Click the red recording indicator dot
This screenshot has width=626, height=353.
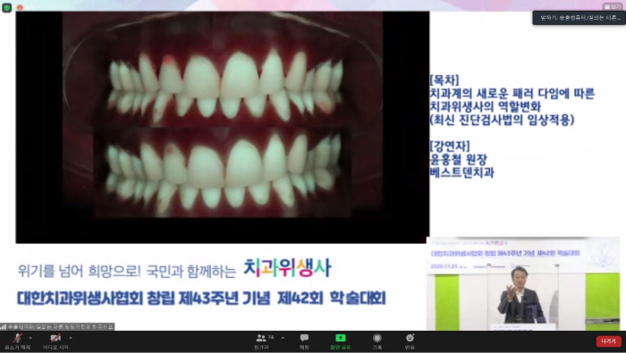[20, 7]
